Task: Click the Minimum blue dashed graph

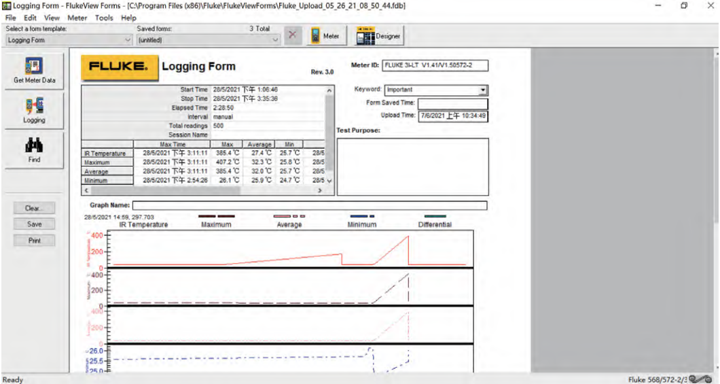Action: click(289, 358)
